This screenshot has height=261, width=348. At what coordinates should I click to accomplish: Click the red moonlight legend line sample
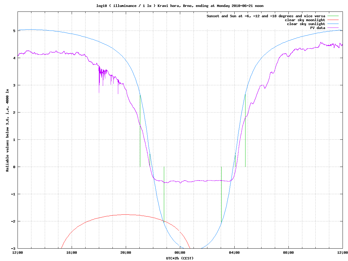pyautogui.click(x=333, y=20)
